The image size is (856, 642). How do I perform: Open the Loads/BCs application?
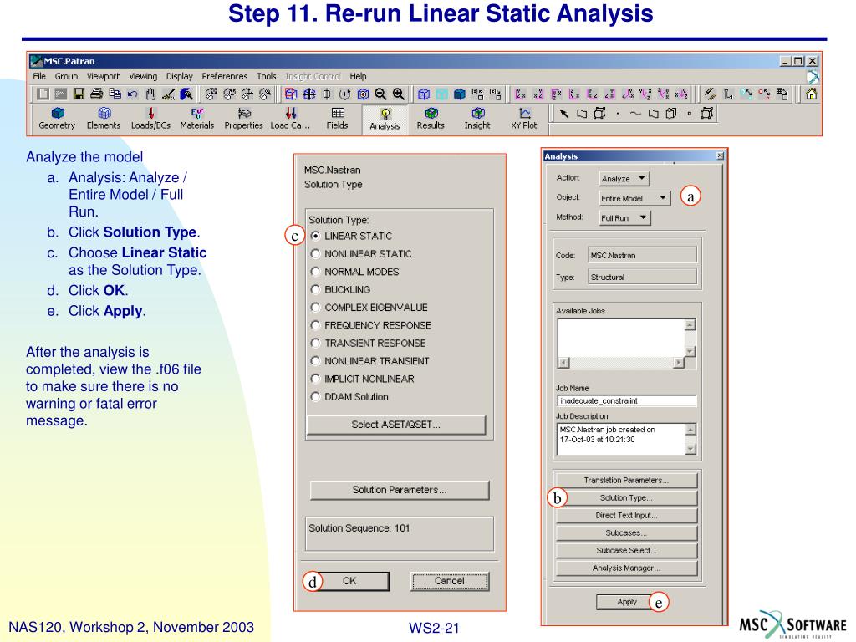click(150, 119)
